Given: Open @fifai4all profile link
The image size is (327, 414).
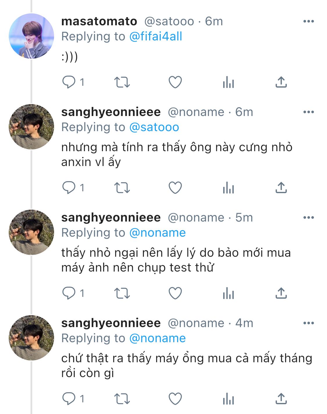Looking at the screenshot, I should pyautogui.click(x=156, y=36).
